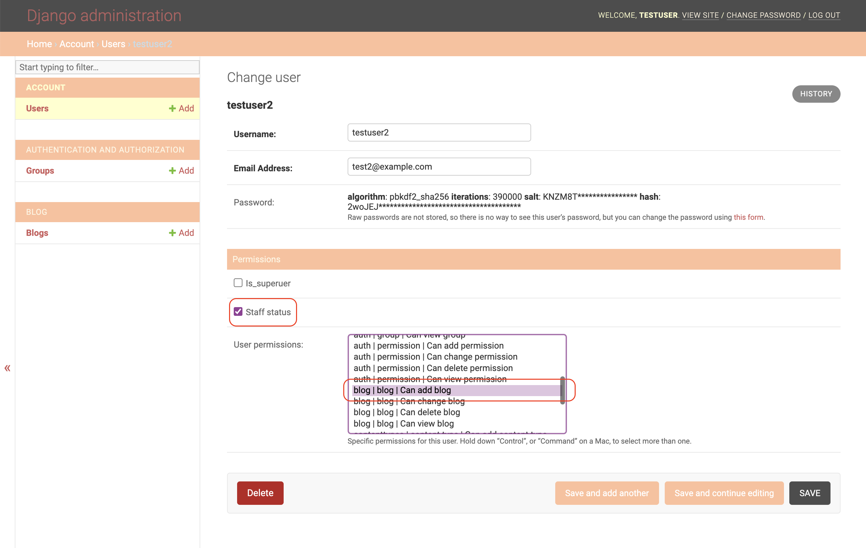Select 'blog | blog | Can delete blog' permission

coord(407,412)
